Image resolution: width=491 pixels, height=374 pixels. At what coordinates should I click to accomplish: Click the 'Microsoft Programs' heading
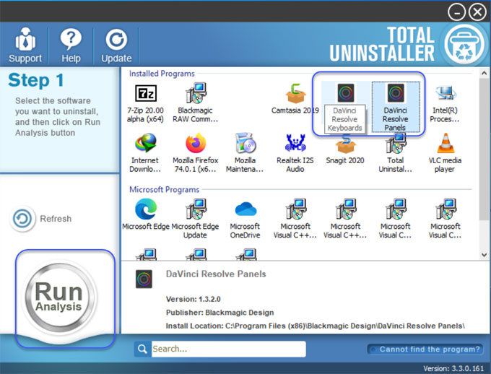pos(165,189)
